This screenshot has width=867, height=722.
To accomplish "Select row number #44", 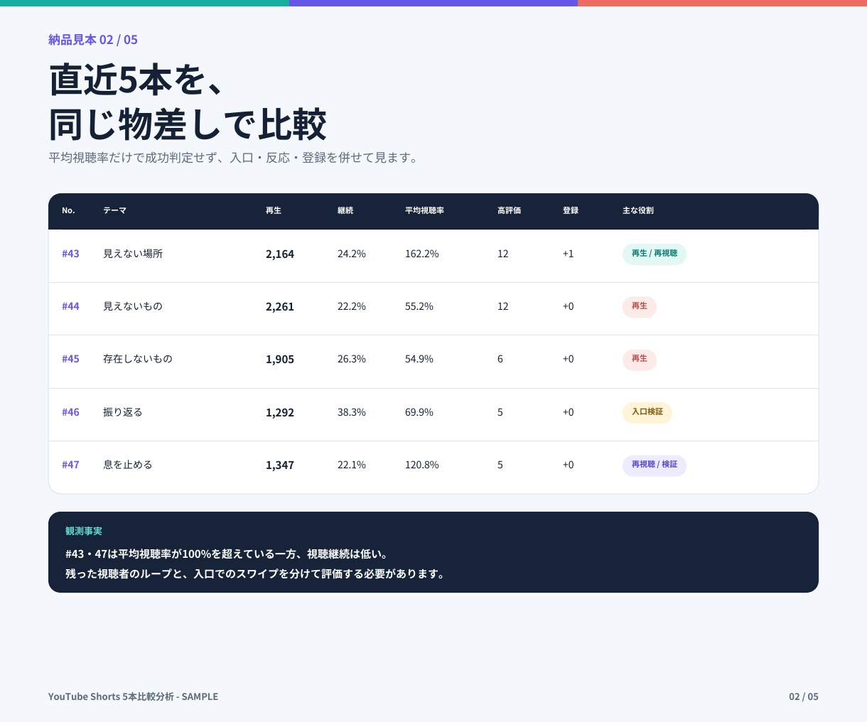I will click(70, 306).
